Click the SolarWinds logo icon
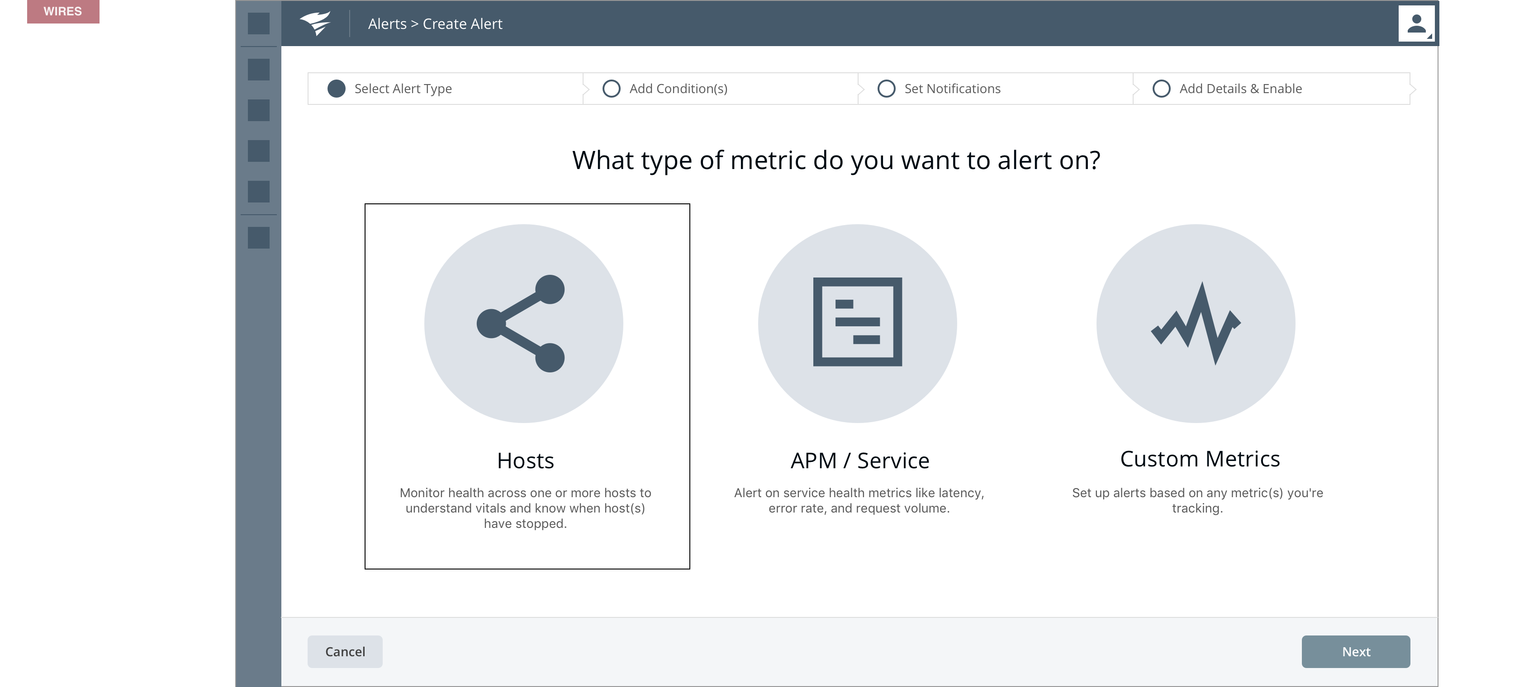Image resolution: width=1538 pixels, height=687 pixels. 315,23
